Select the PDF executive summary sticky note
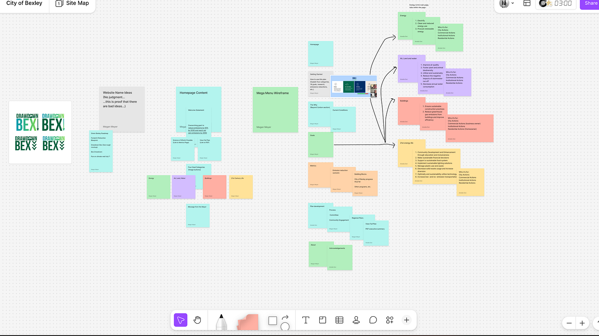Image resolution: width=599 pixels, height=336 pixels. 376,233
